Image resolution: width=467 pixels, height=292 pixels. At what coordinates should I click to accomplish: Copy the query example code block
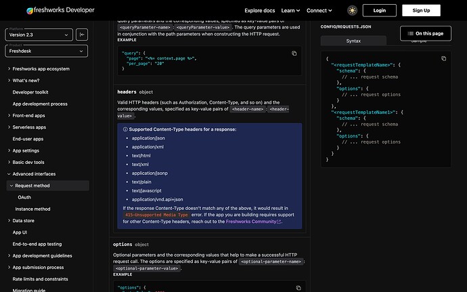294,53
